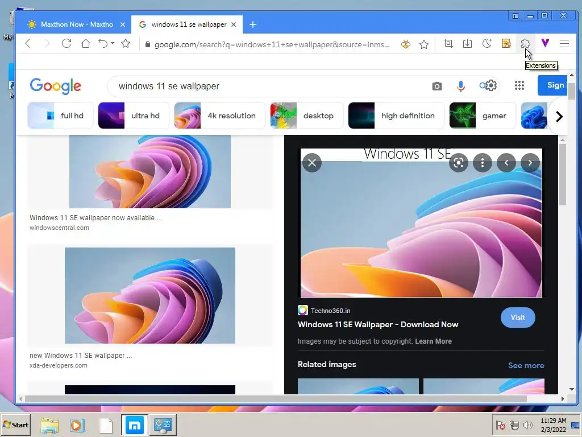Switch to the Maxthon Now tab

tap(73, 24)
